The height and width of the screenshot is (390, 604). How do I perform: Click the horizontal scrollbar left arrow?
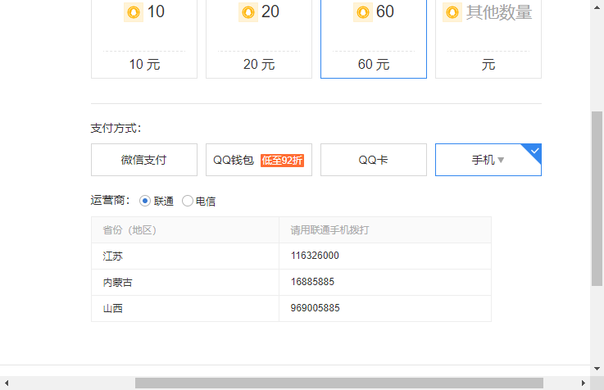(x=7, y=383)
